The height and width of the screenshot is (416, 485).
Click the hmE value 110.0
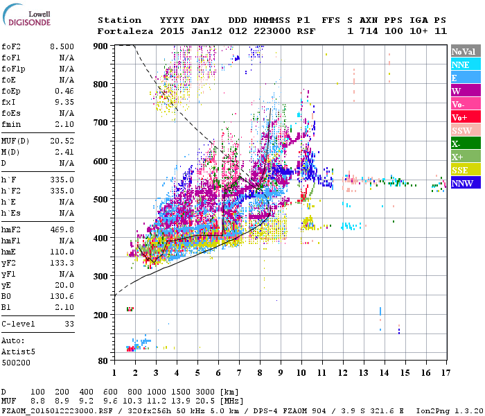coord(62,252)
